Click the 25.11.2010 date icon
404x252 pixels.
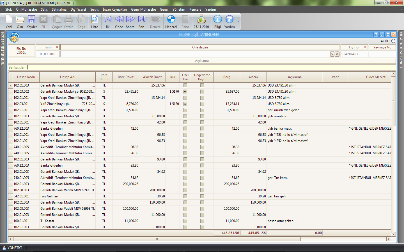tap(201, 20)
